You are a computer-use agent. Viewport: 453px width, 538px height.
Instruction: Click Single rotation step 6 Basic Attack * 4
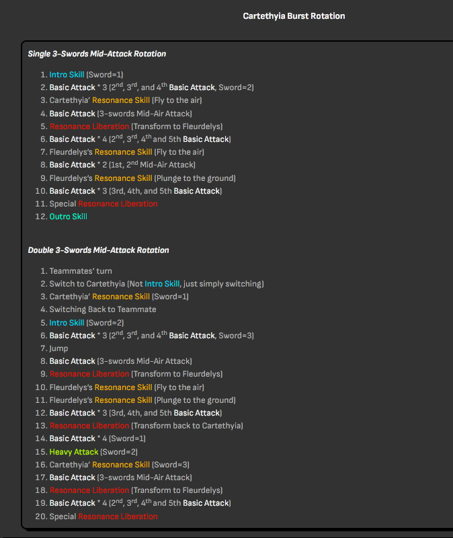coord(140,139)
